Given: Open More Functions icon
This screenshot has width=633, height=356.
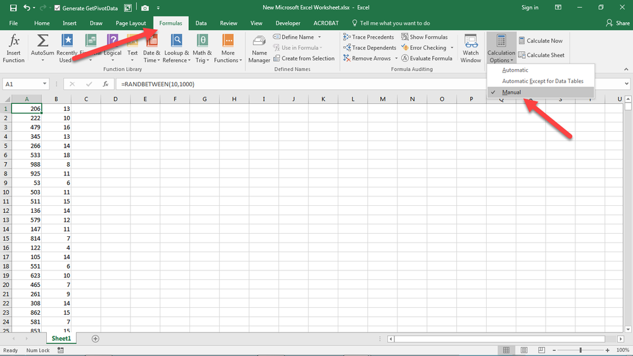Looking at the screenshot, I should (x=228, y=41).
